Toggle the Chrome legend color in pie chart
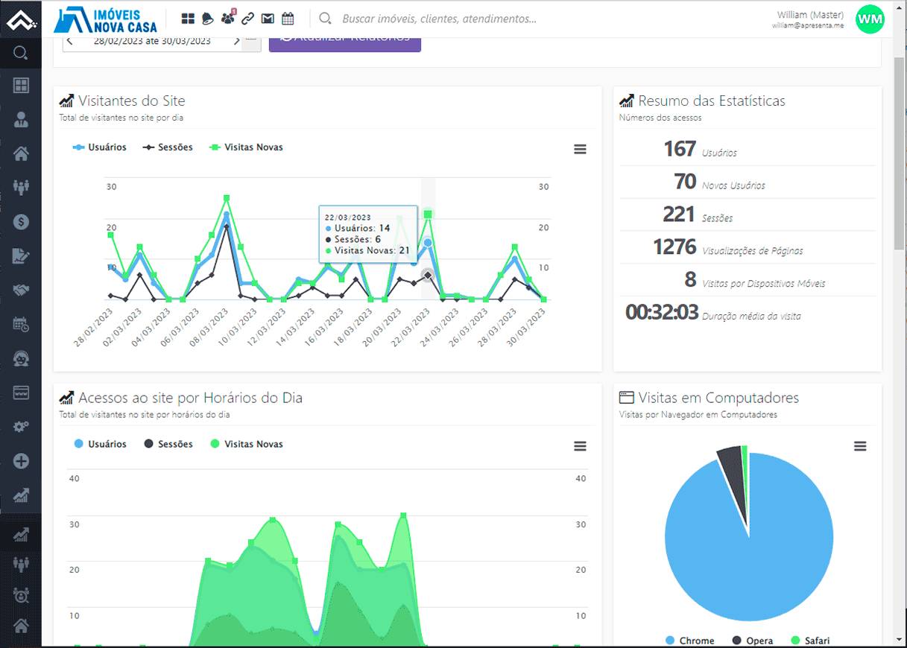This screenshot has height=648, width=907. pyautogui.click(x=670, y=641)
